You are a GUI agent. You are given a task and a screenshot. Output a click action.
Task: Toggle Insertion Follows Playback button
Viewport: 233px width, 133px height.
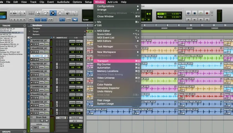(x=50, y=19)
